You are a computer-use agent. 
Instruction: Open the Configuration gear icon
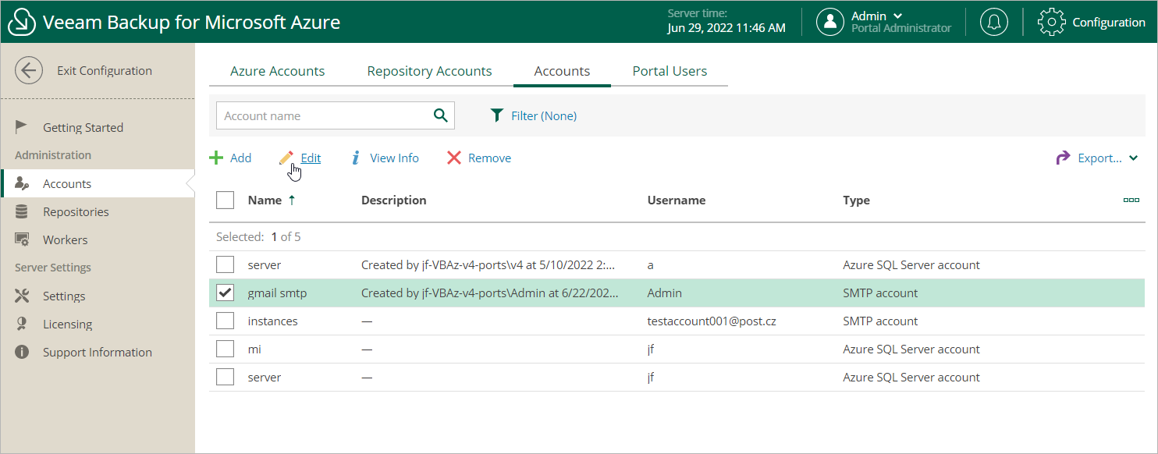[x=1051, y=22]
